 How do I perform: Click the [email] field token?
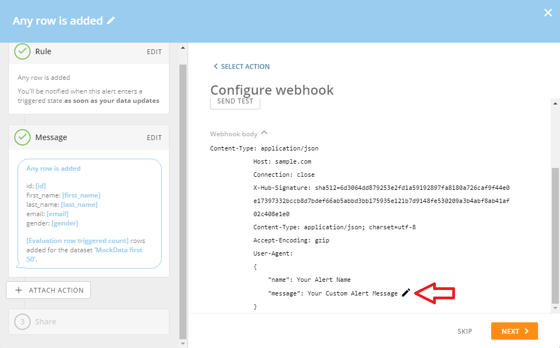pyautogui.click(x=57, y=213)
